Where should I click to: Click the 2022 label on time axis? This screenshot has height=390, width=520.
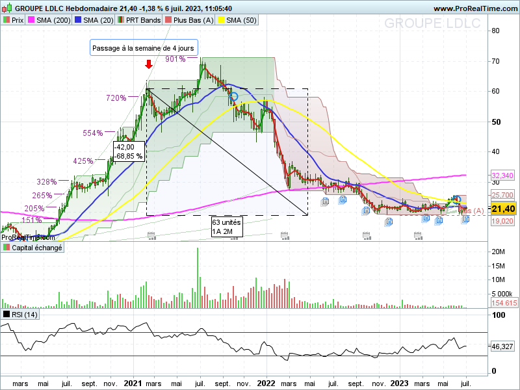(x=266, y=383)
